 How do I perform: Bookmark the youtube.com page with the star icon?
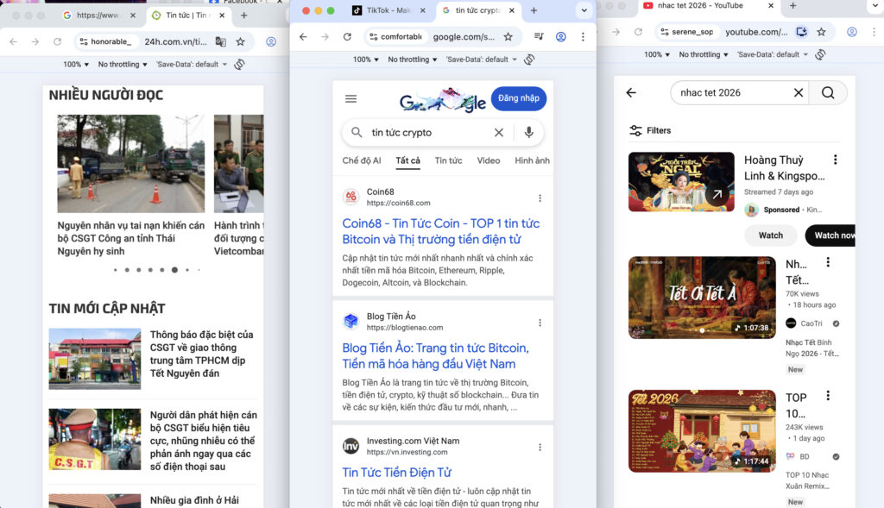point(821,32)
